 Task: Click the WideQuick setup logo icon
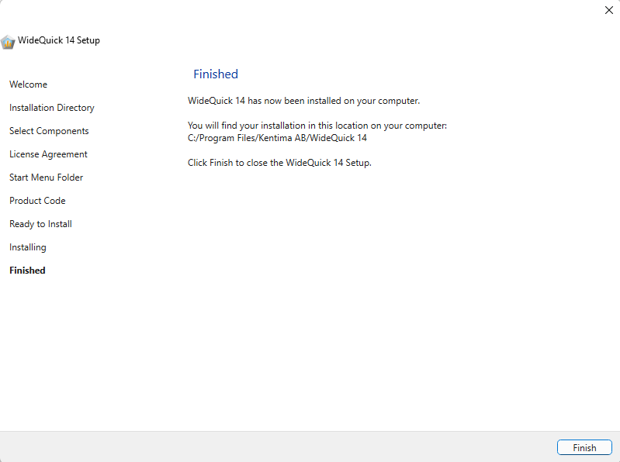point(8,41)
